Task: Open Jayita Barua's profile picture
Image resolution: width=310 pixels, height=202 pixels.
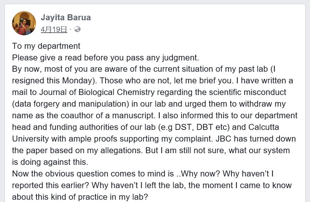Action: click(24, 23)
